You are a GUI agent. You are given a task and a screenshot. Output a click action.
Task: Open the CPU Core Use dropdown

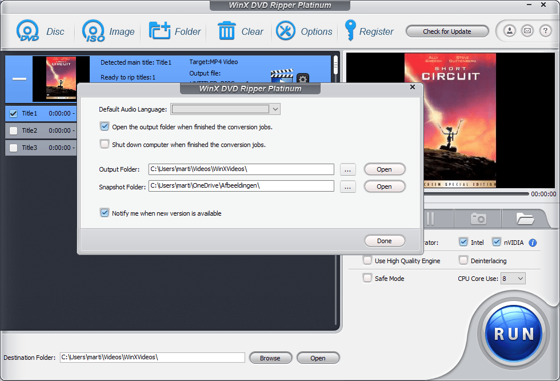[513, 279]
